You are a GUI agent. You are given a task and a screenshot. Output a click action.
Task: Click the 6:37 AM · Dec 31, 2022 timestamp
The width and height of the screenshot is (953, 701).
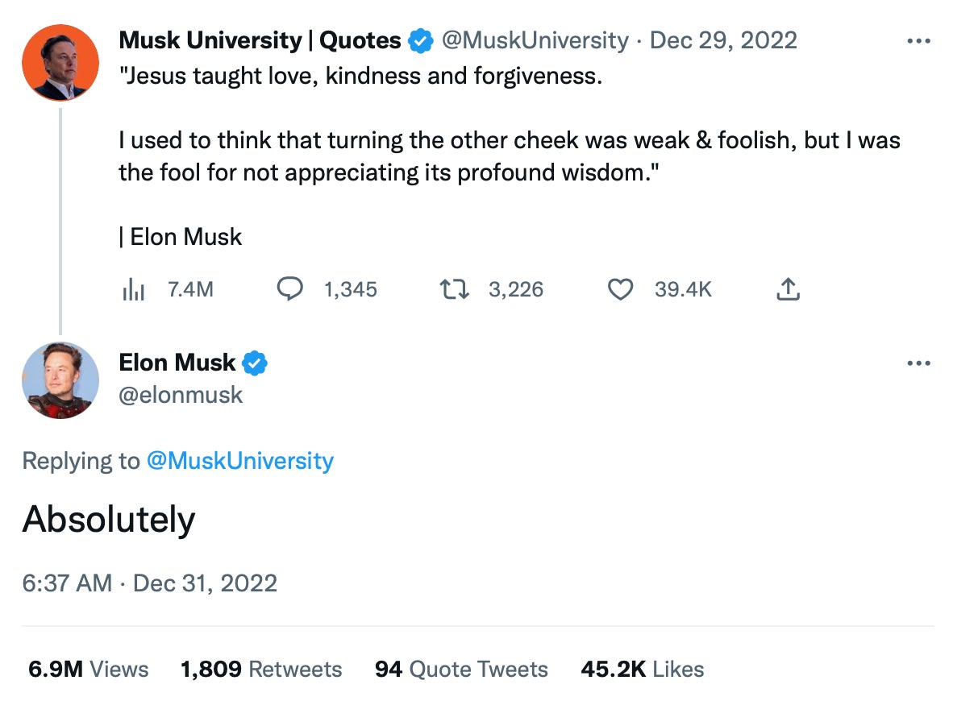pos(150,583)
